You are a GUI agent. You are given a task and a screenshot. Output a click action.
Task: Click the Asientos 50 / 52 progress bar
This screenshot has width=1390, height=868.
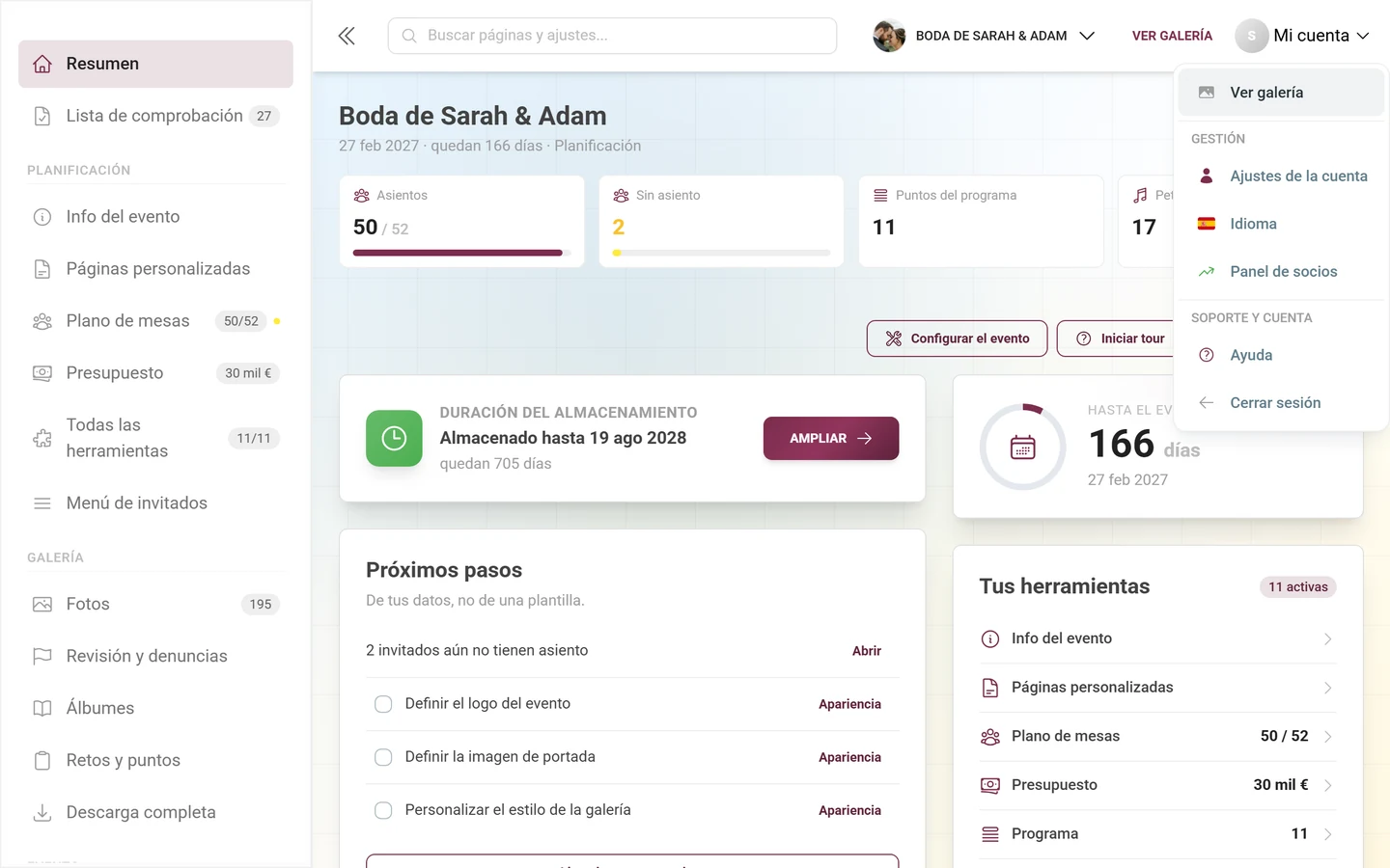[x=462, y=253]
